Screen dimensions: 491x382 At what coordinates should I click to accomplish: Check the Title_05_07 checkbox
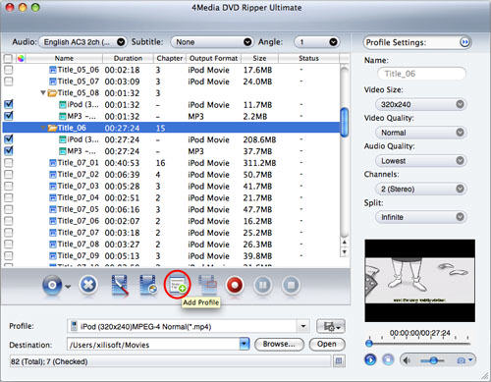pyautogui.click(x=9, y=82)
